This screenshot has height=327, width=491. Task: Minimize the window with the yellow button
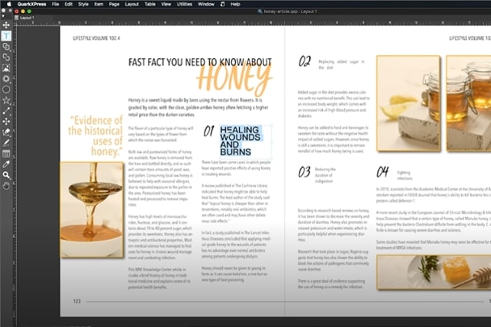click(x=23, y=11)
